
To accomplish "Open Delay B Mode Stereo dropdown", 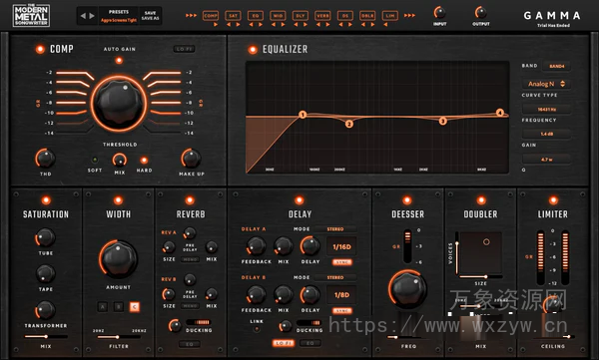I will tap(335, 277).
